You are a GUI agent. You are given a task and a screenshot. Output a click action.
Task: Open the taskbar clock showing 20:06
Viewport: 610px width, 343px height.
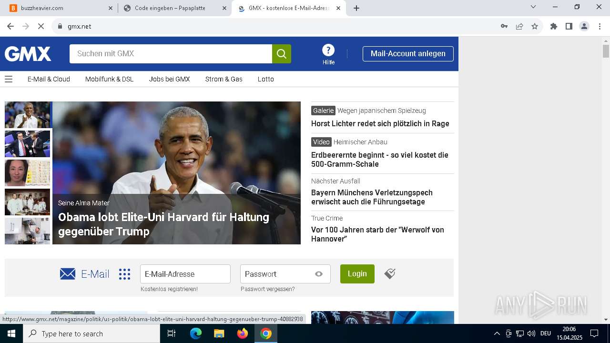tap(569, 333)
